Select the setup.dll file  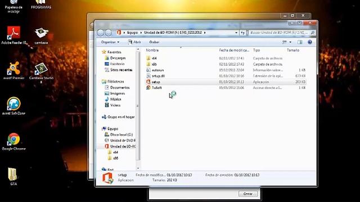[x=155, y=76]
